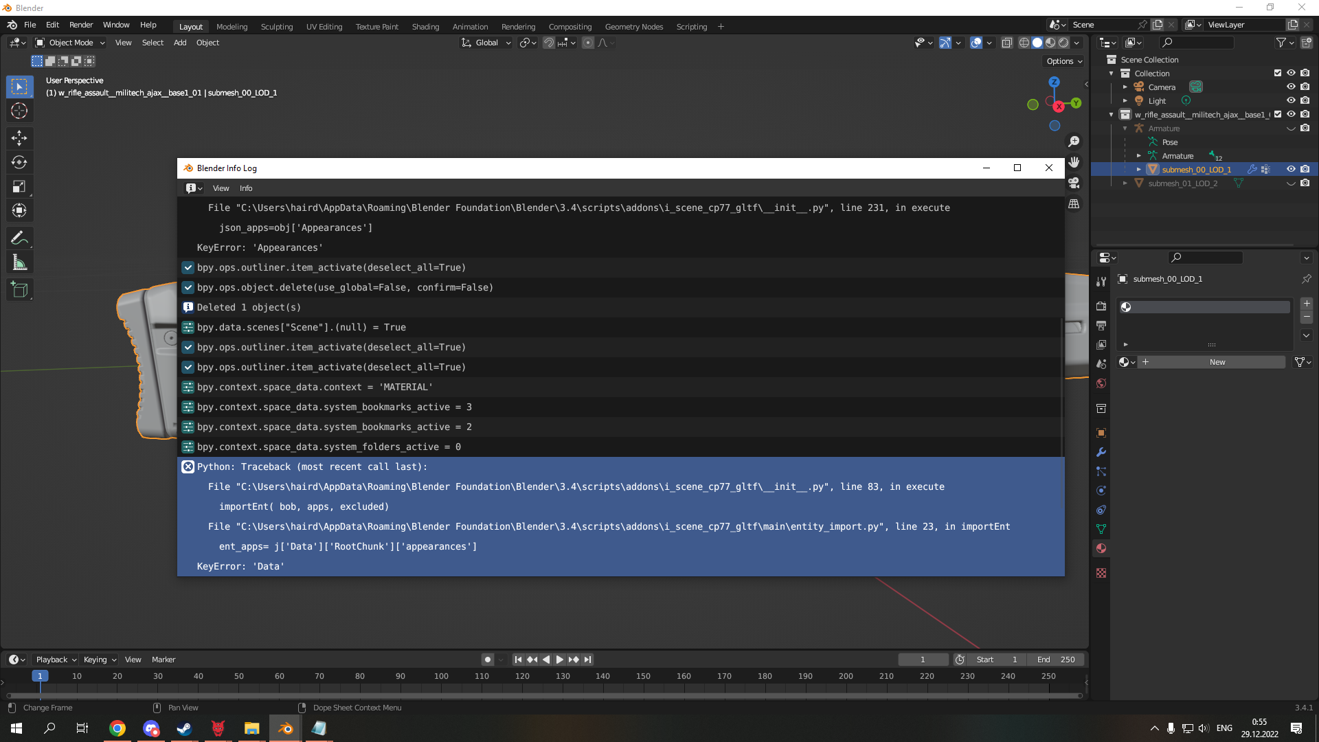Open the Global transform orientation dropdown
This screenshot has width=1319, height=742.
[x=486, y=43]
